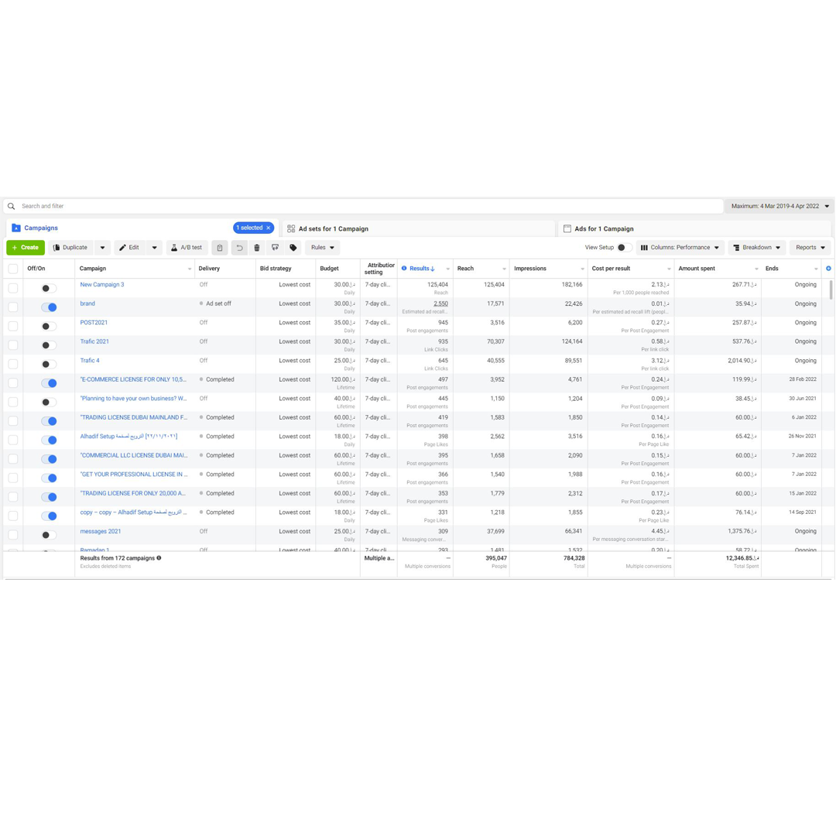Image resolution: width=836 pixels, height=836 pixels.
Task: Toggle the View Setup switch
Action: click(x=624, y=248)
